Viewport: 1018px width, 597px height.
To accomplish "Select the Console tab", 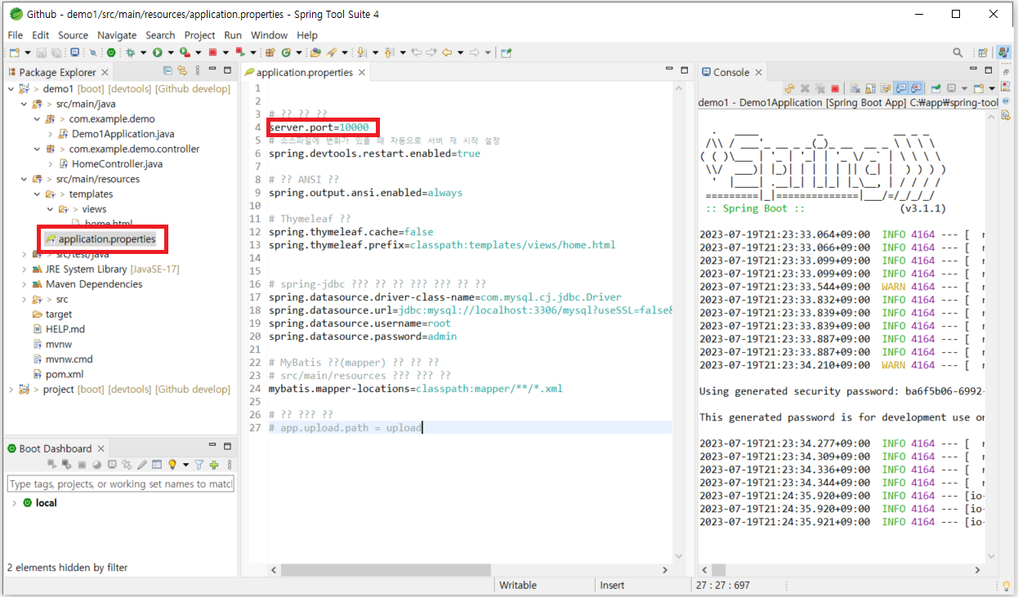I will [731, 72].
